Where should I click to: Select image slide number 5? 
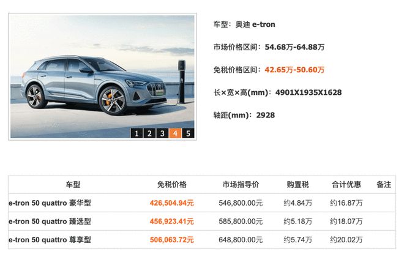click(x=188, y=133)
